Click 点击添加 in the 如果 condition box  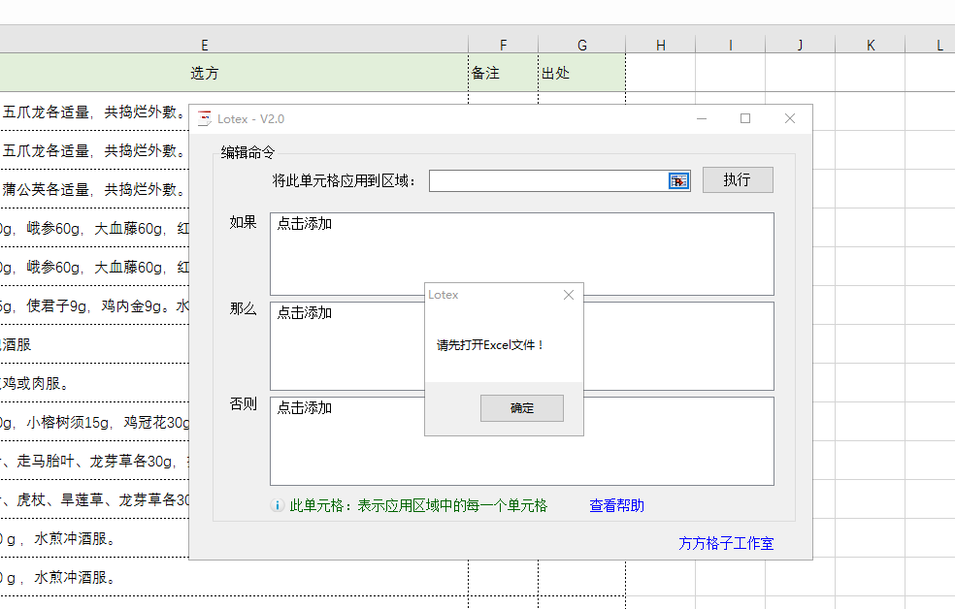click(x=305, y=224)
